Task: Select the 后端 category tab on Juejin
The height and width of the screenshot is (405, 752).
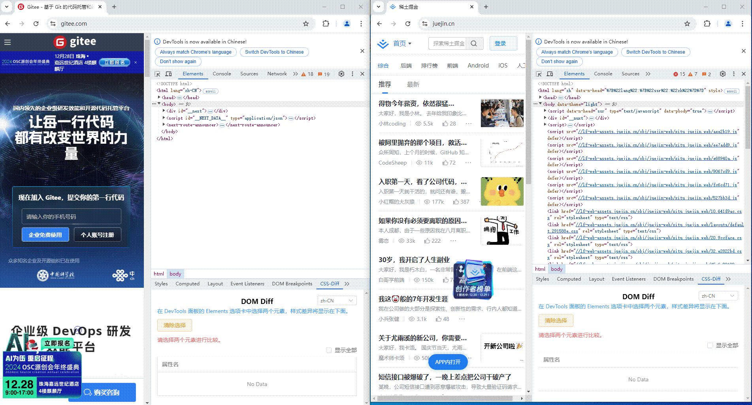Action: tap(406, 66)
